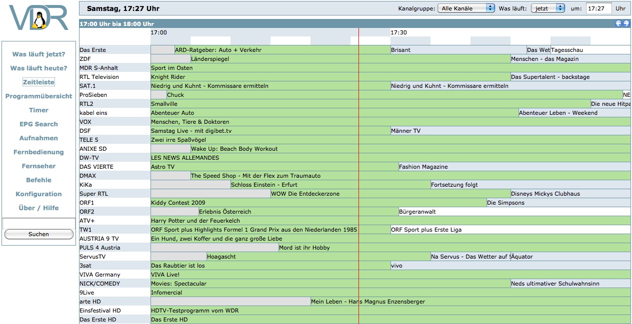
Task: Click the Suchen button
Action: (x=39, y=234)
